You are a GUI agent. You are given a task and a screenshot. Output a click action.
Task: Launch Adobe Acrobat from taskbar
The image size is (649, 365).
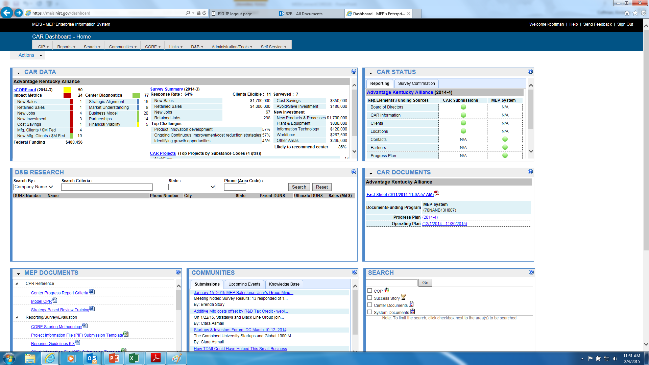coord(155,358)
